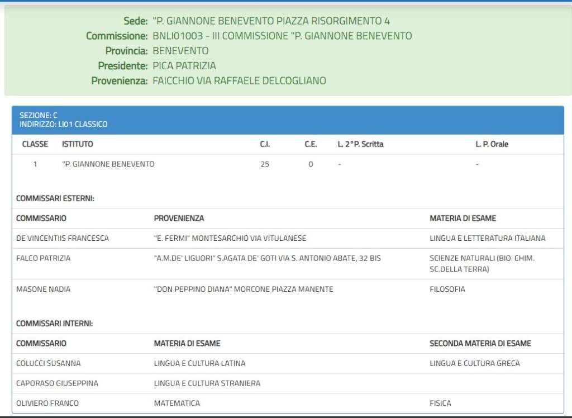The height and width of the screenshot is (418, 572).
Task: Select SCIENZE NATURALI subject cell
Action: [x=482, y=264]
